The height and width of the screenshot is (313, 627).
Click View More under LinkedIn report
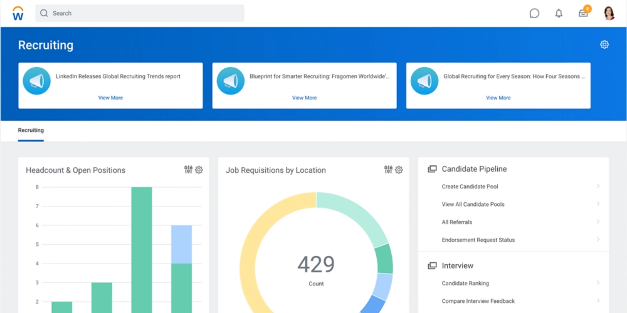[x=110, y=98]
